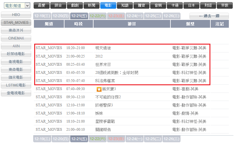Screen dimensions: 234x144
Task: Select program title 終極警探3
Action: (x=104, y=105)
